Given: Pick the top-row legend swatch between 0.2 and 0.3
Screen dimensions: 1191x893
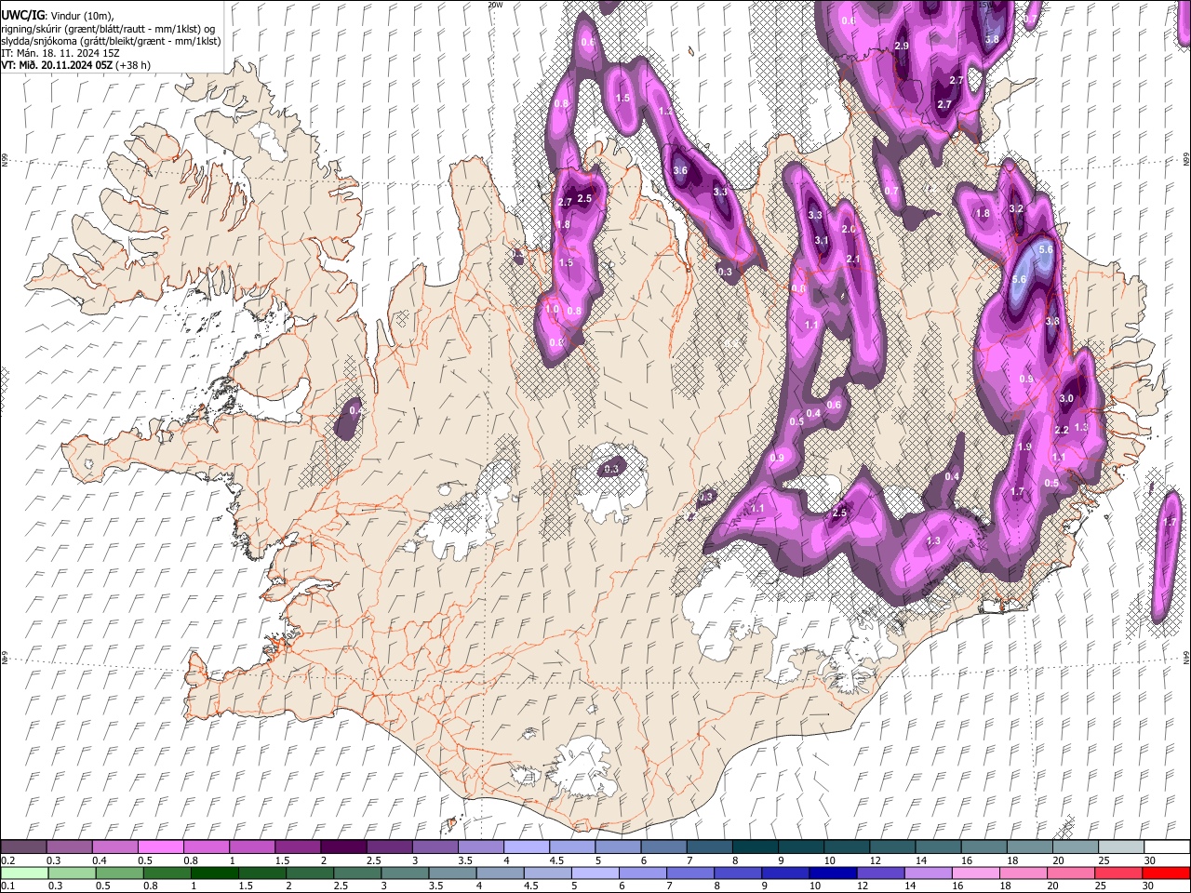Looking at the screenshot, I should coord(23,846).
